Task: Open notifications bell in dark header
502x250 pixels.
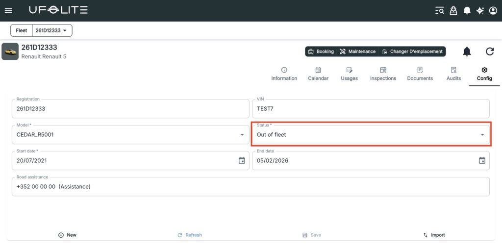Action: click(467, 10)
